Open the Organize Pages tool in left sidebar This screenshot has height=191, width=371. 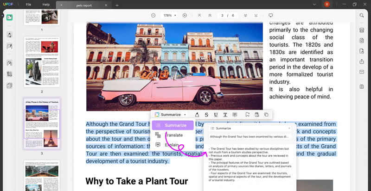(x=9, y=63)
